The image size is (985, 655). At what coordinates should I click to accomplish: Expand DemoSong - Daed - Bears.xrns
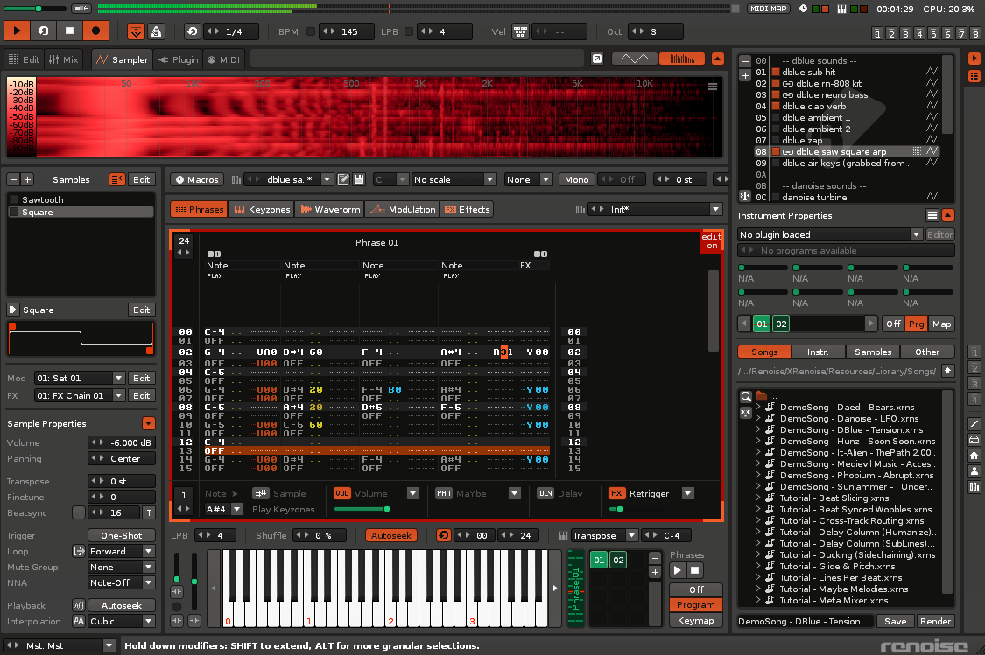coord(757,407)
